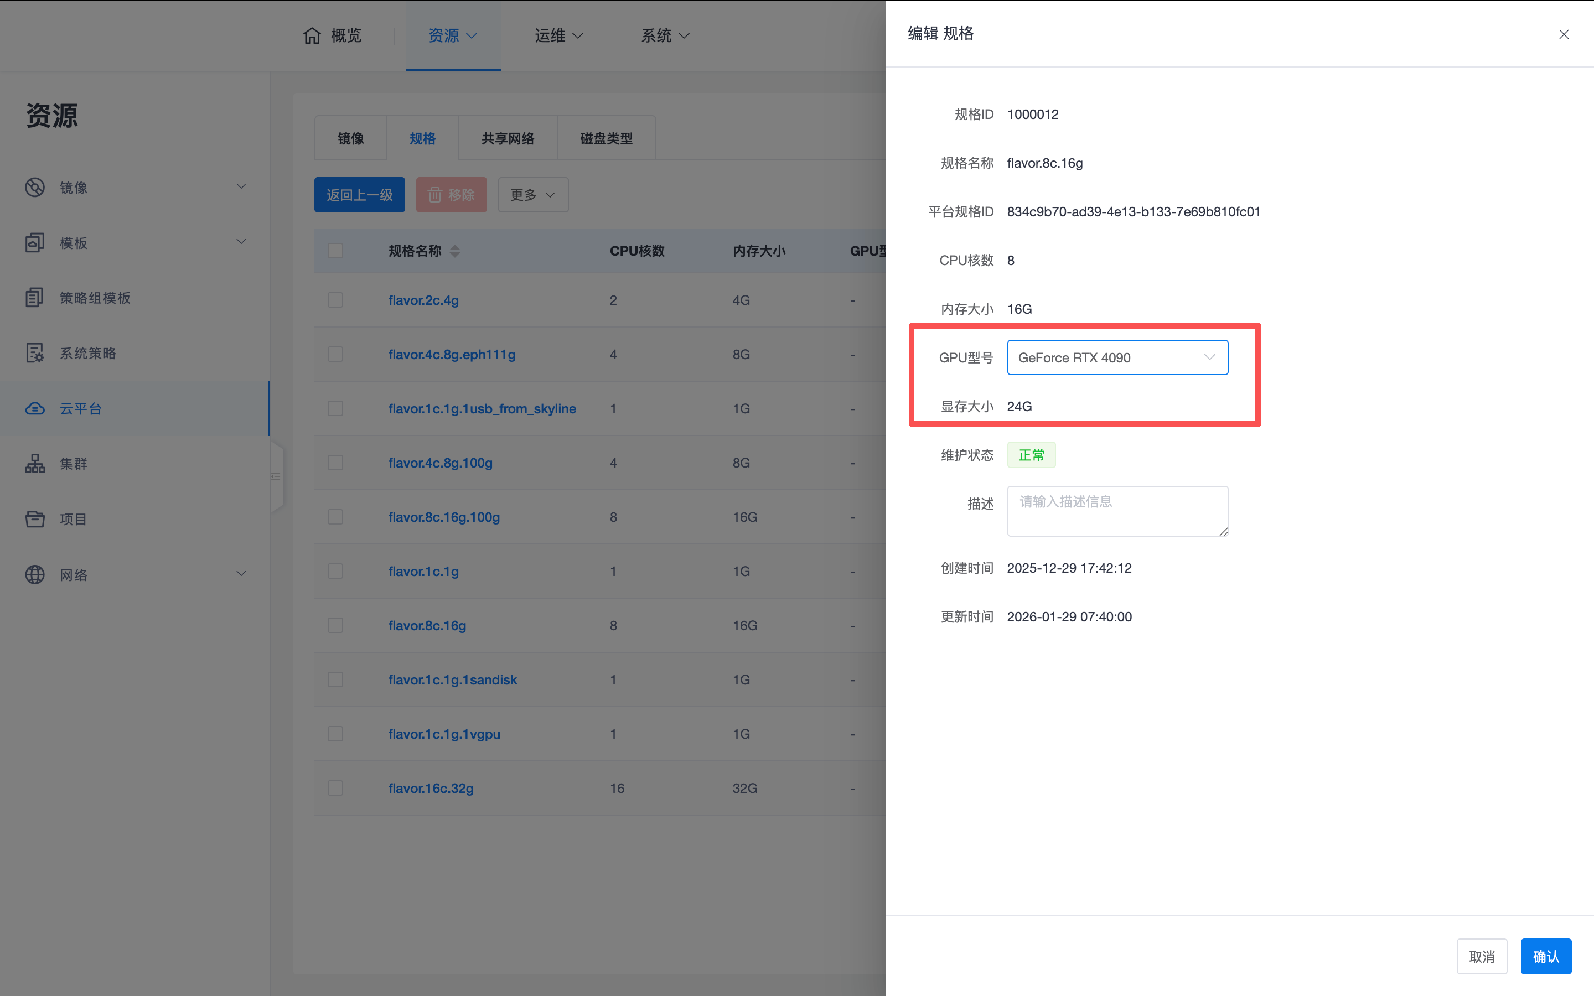Sort by 规格名称 using sort arrows
The width and height of the screenshot is (1594, 996).
tap(455, 251)
